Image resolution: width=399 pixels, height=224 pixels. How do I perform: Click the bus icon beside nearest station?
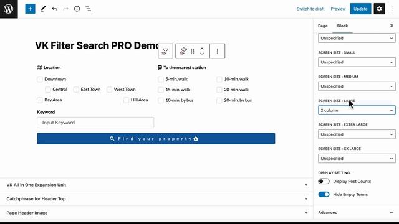point(160,68)
